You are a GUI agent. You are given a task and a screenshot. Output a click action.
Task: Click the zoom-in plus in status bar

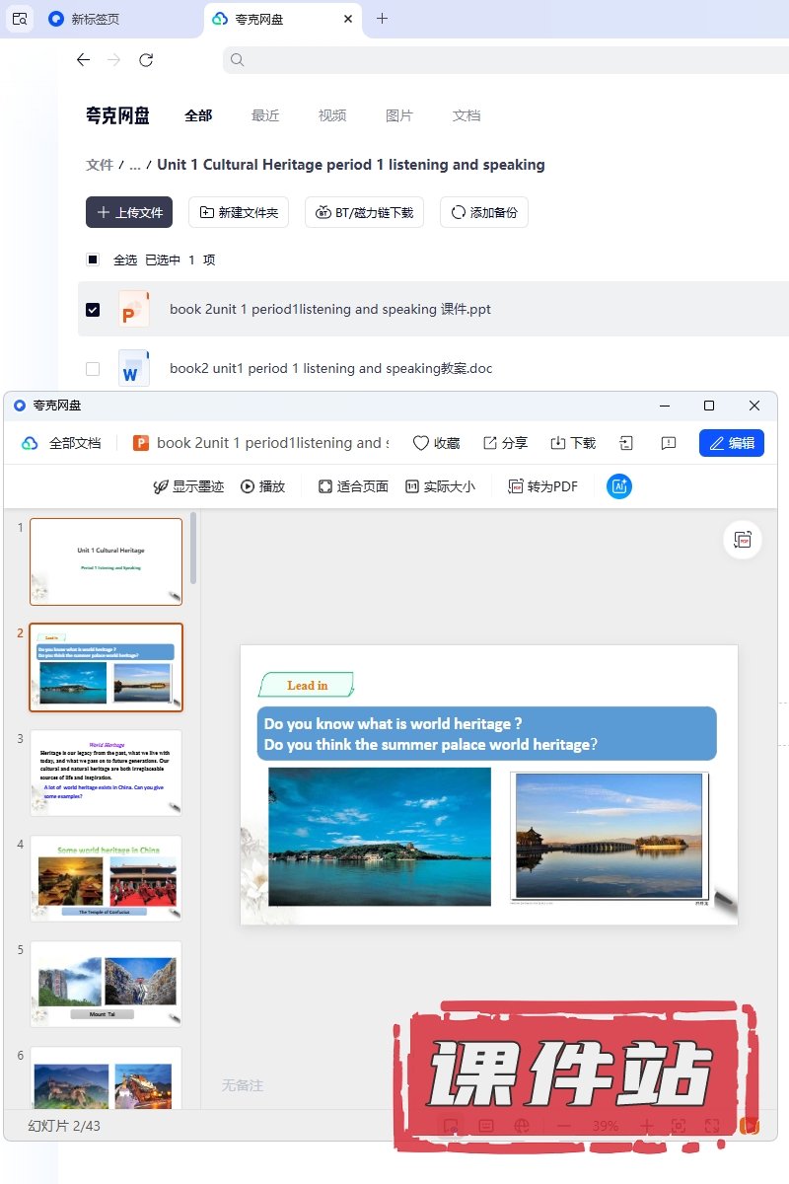pos(647,1126)
